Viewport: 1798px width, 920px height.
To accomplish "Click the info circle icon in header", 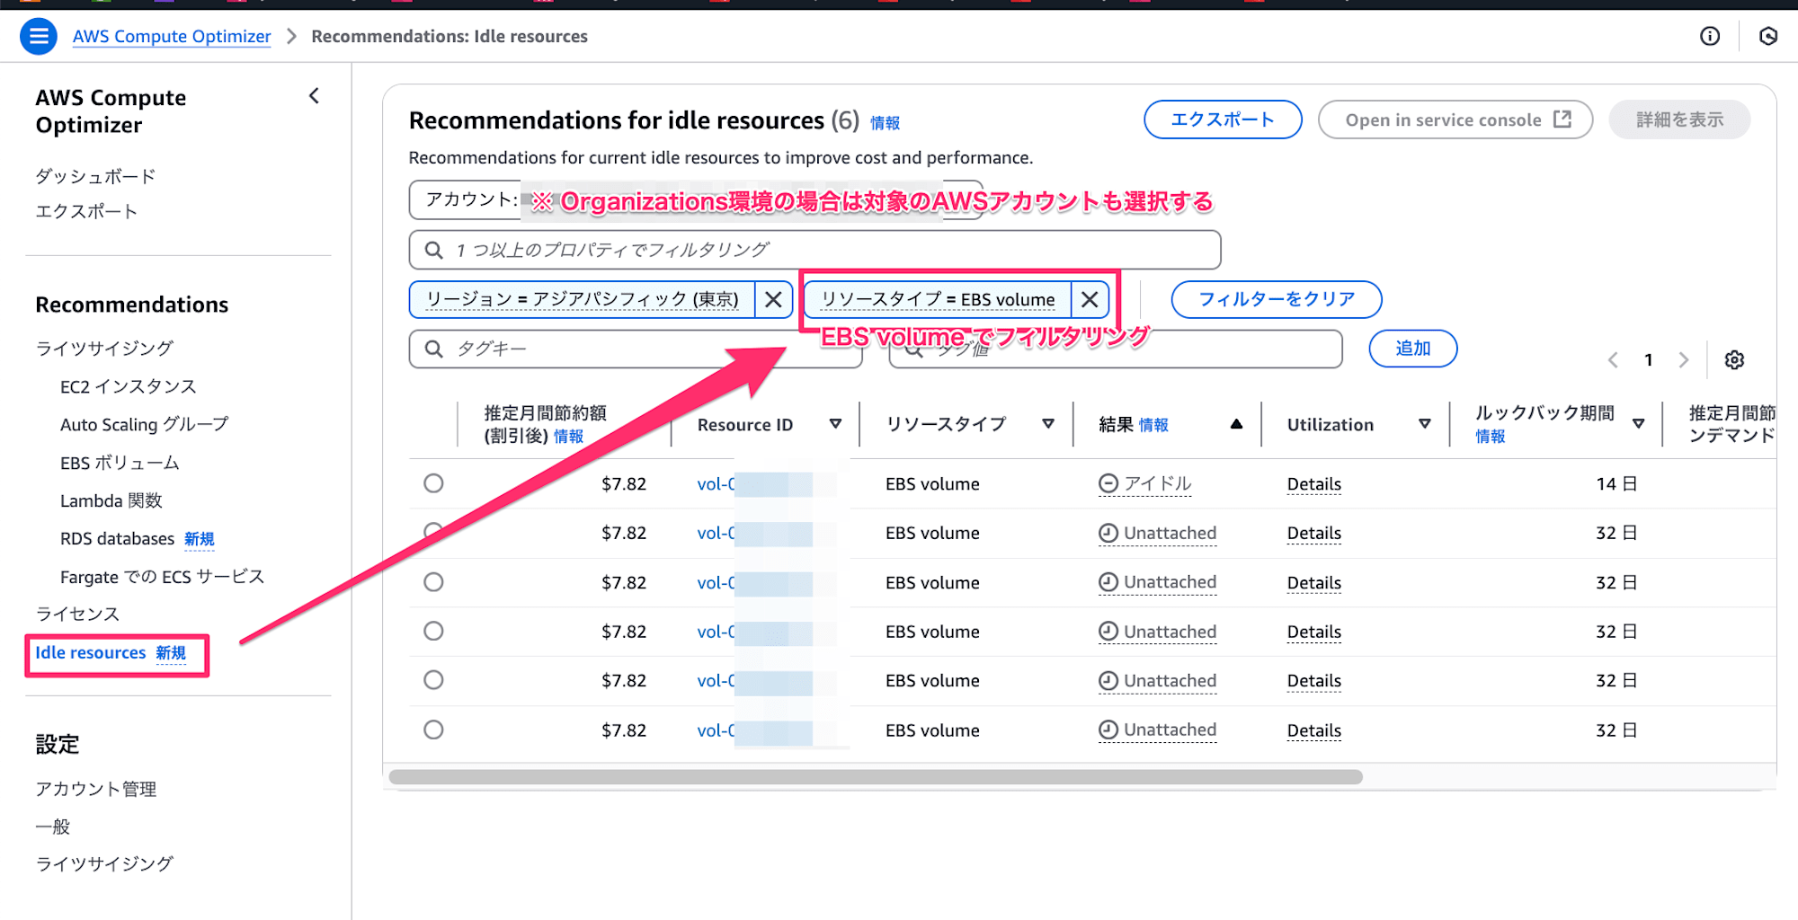I will pos(1710,37).
